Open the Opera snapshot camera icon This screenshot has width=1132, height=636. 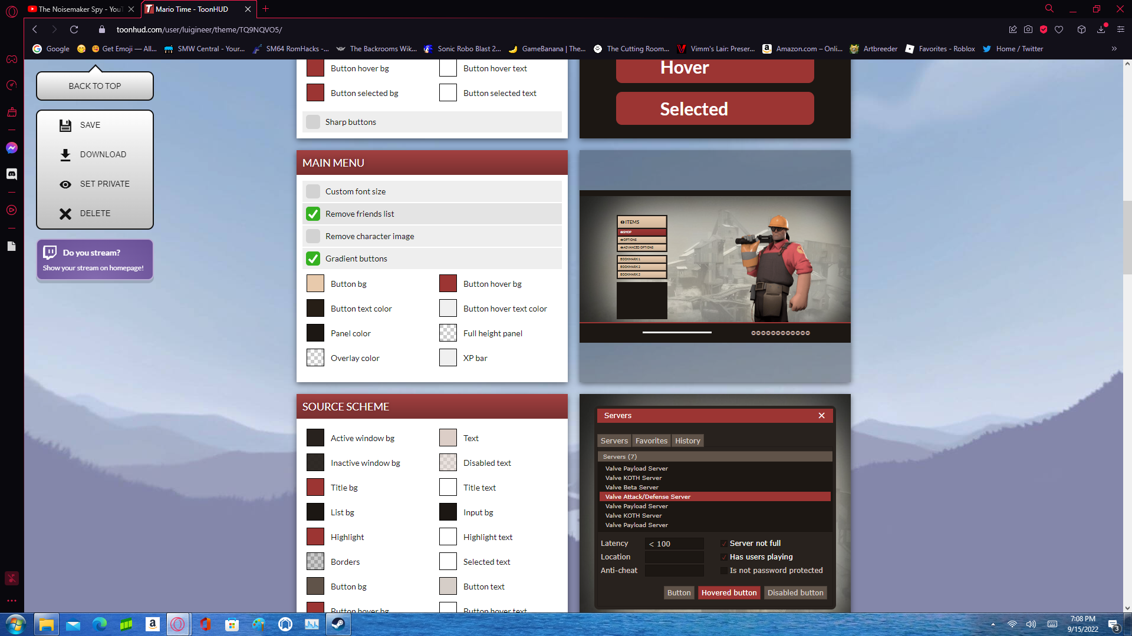pyautogui.click(x=1028, y=29)
